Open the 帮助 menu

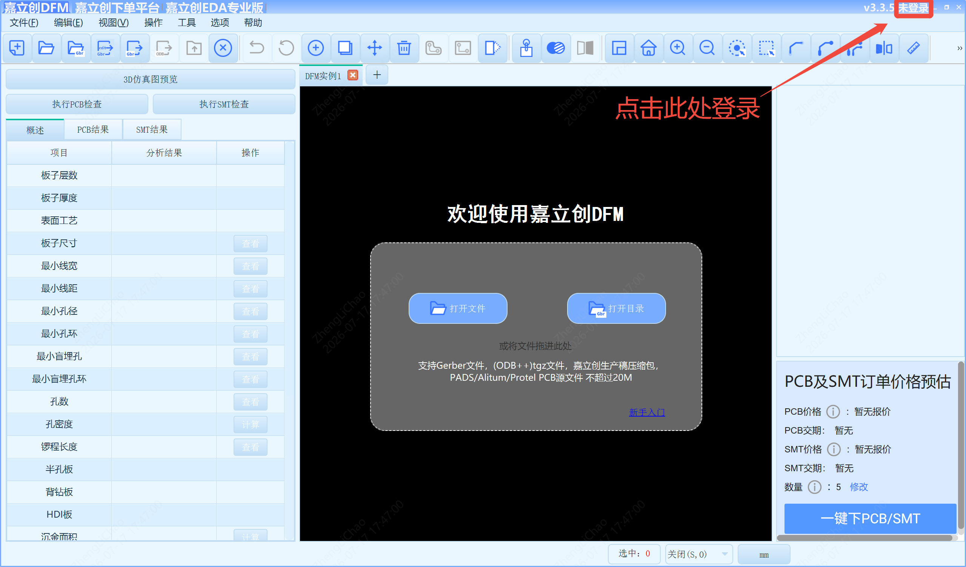tap(253, 23)
